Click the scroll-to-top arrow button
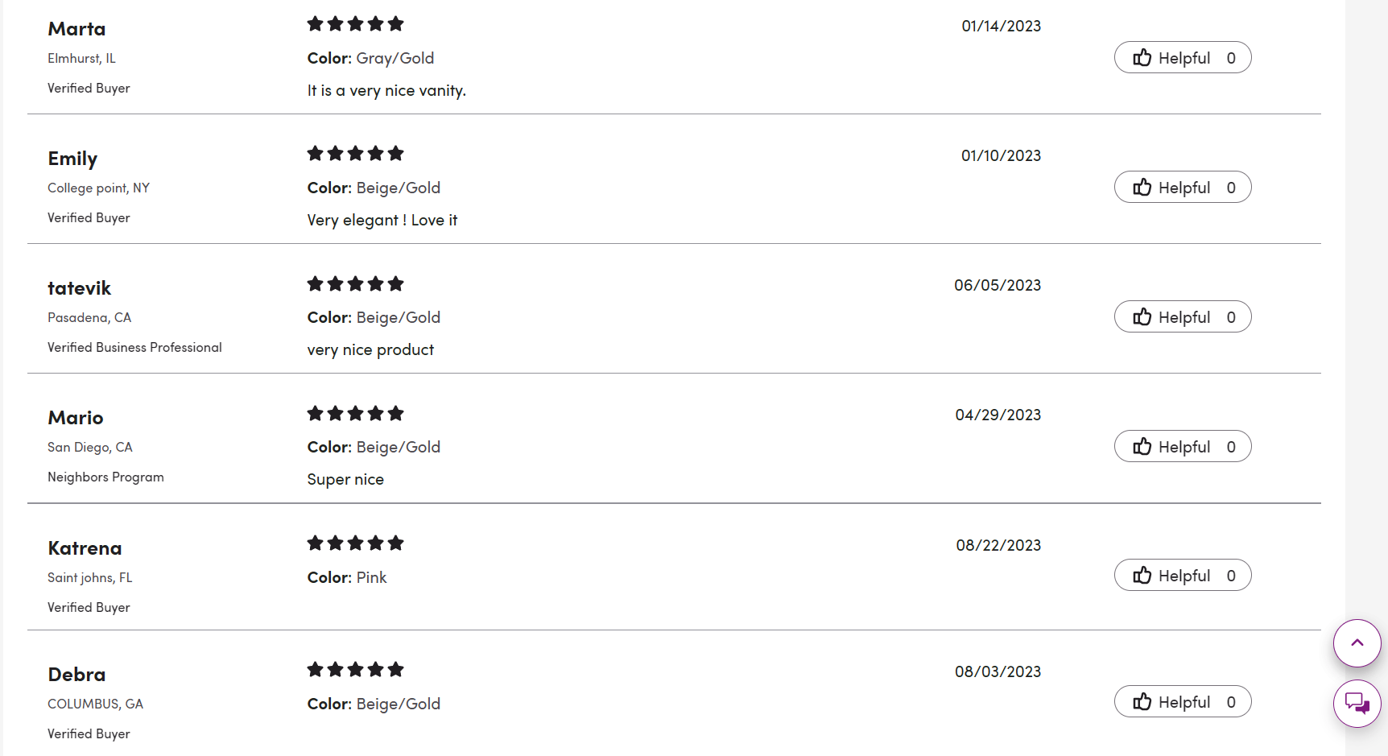The height and width of the screenshot is (756, 1388). [x=1357, y=642]
